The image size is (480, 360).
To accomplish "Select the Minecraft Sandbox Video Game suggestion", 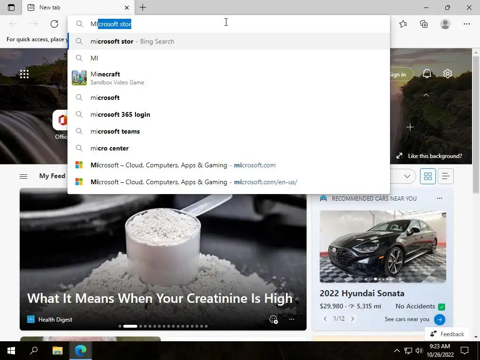I will (229, 78).
